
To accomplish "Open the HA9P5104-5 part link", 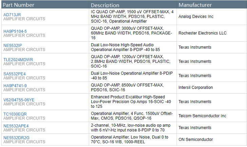I will pyautogui.click(x=15, y=31).
